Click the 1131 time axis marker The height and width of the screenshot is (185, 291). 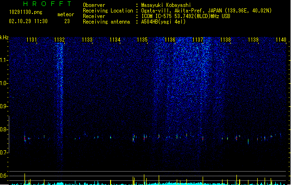pyautogui.click(x=31, y=40)
